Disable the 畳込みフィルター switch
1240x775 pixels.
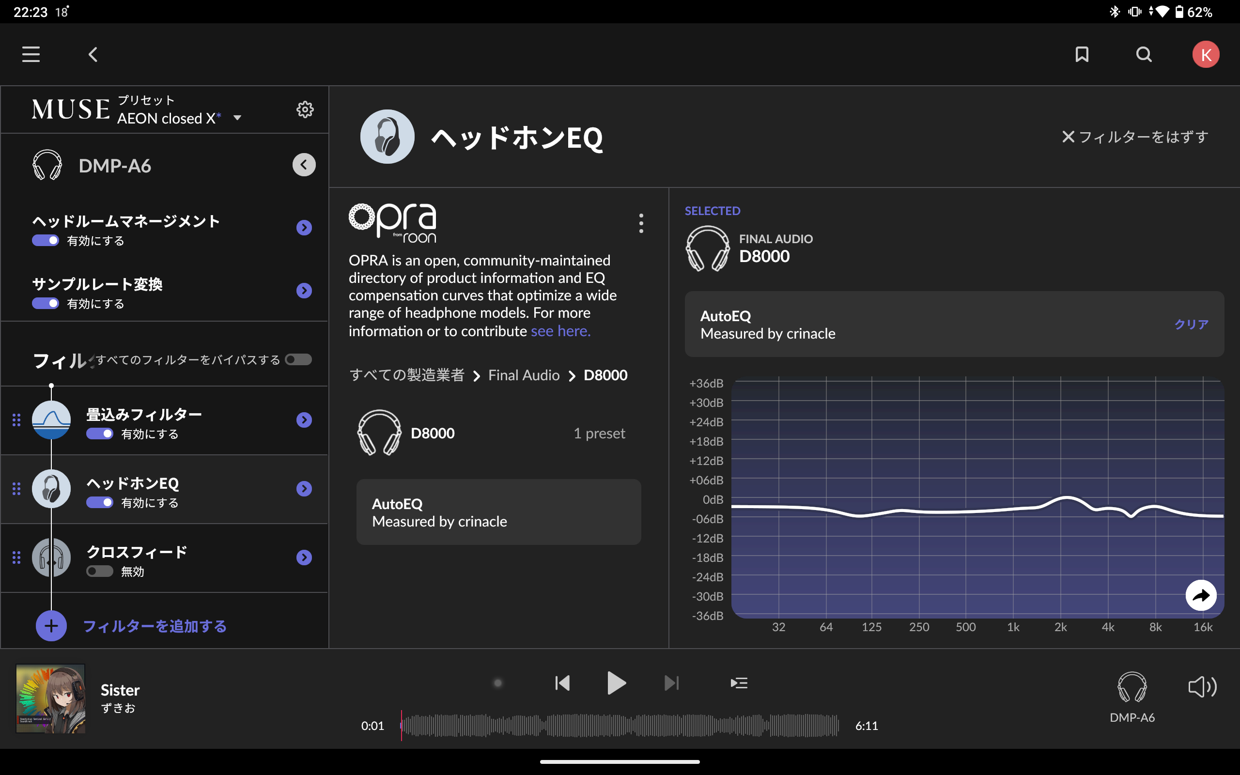(x=99, y=434)
